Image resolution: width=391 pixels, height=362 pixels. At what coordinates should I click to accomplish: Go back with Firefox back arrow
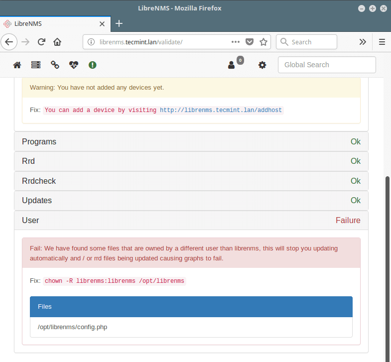pyautogui.click(x=9, y=42)
